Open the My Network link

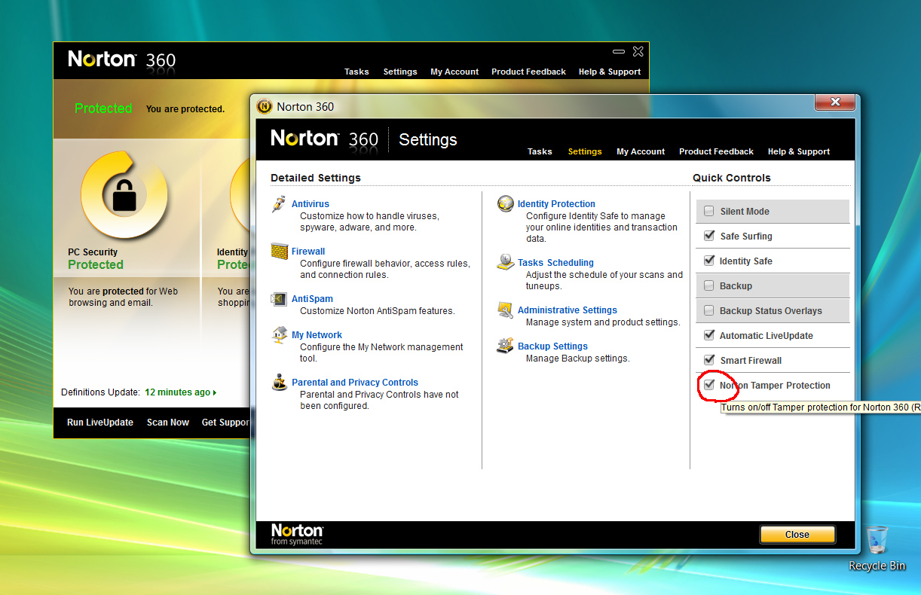pos(317,335)
